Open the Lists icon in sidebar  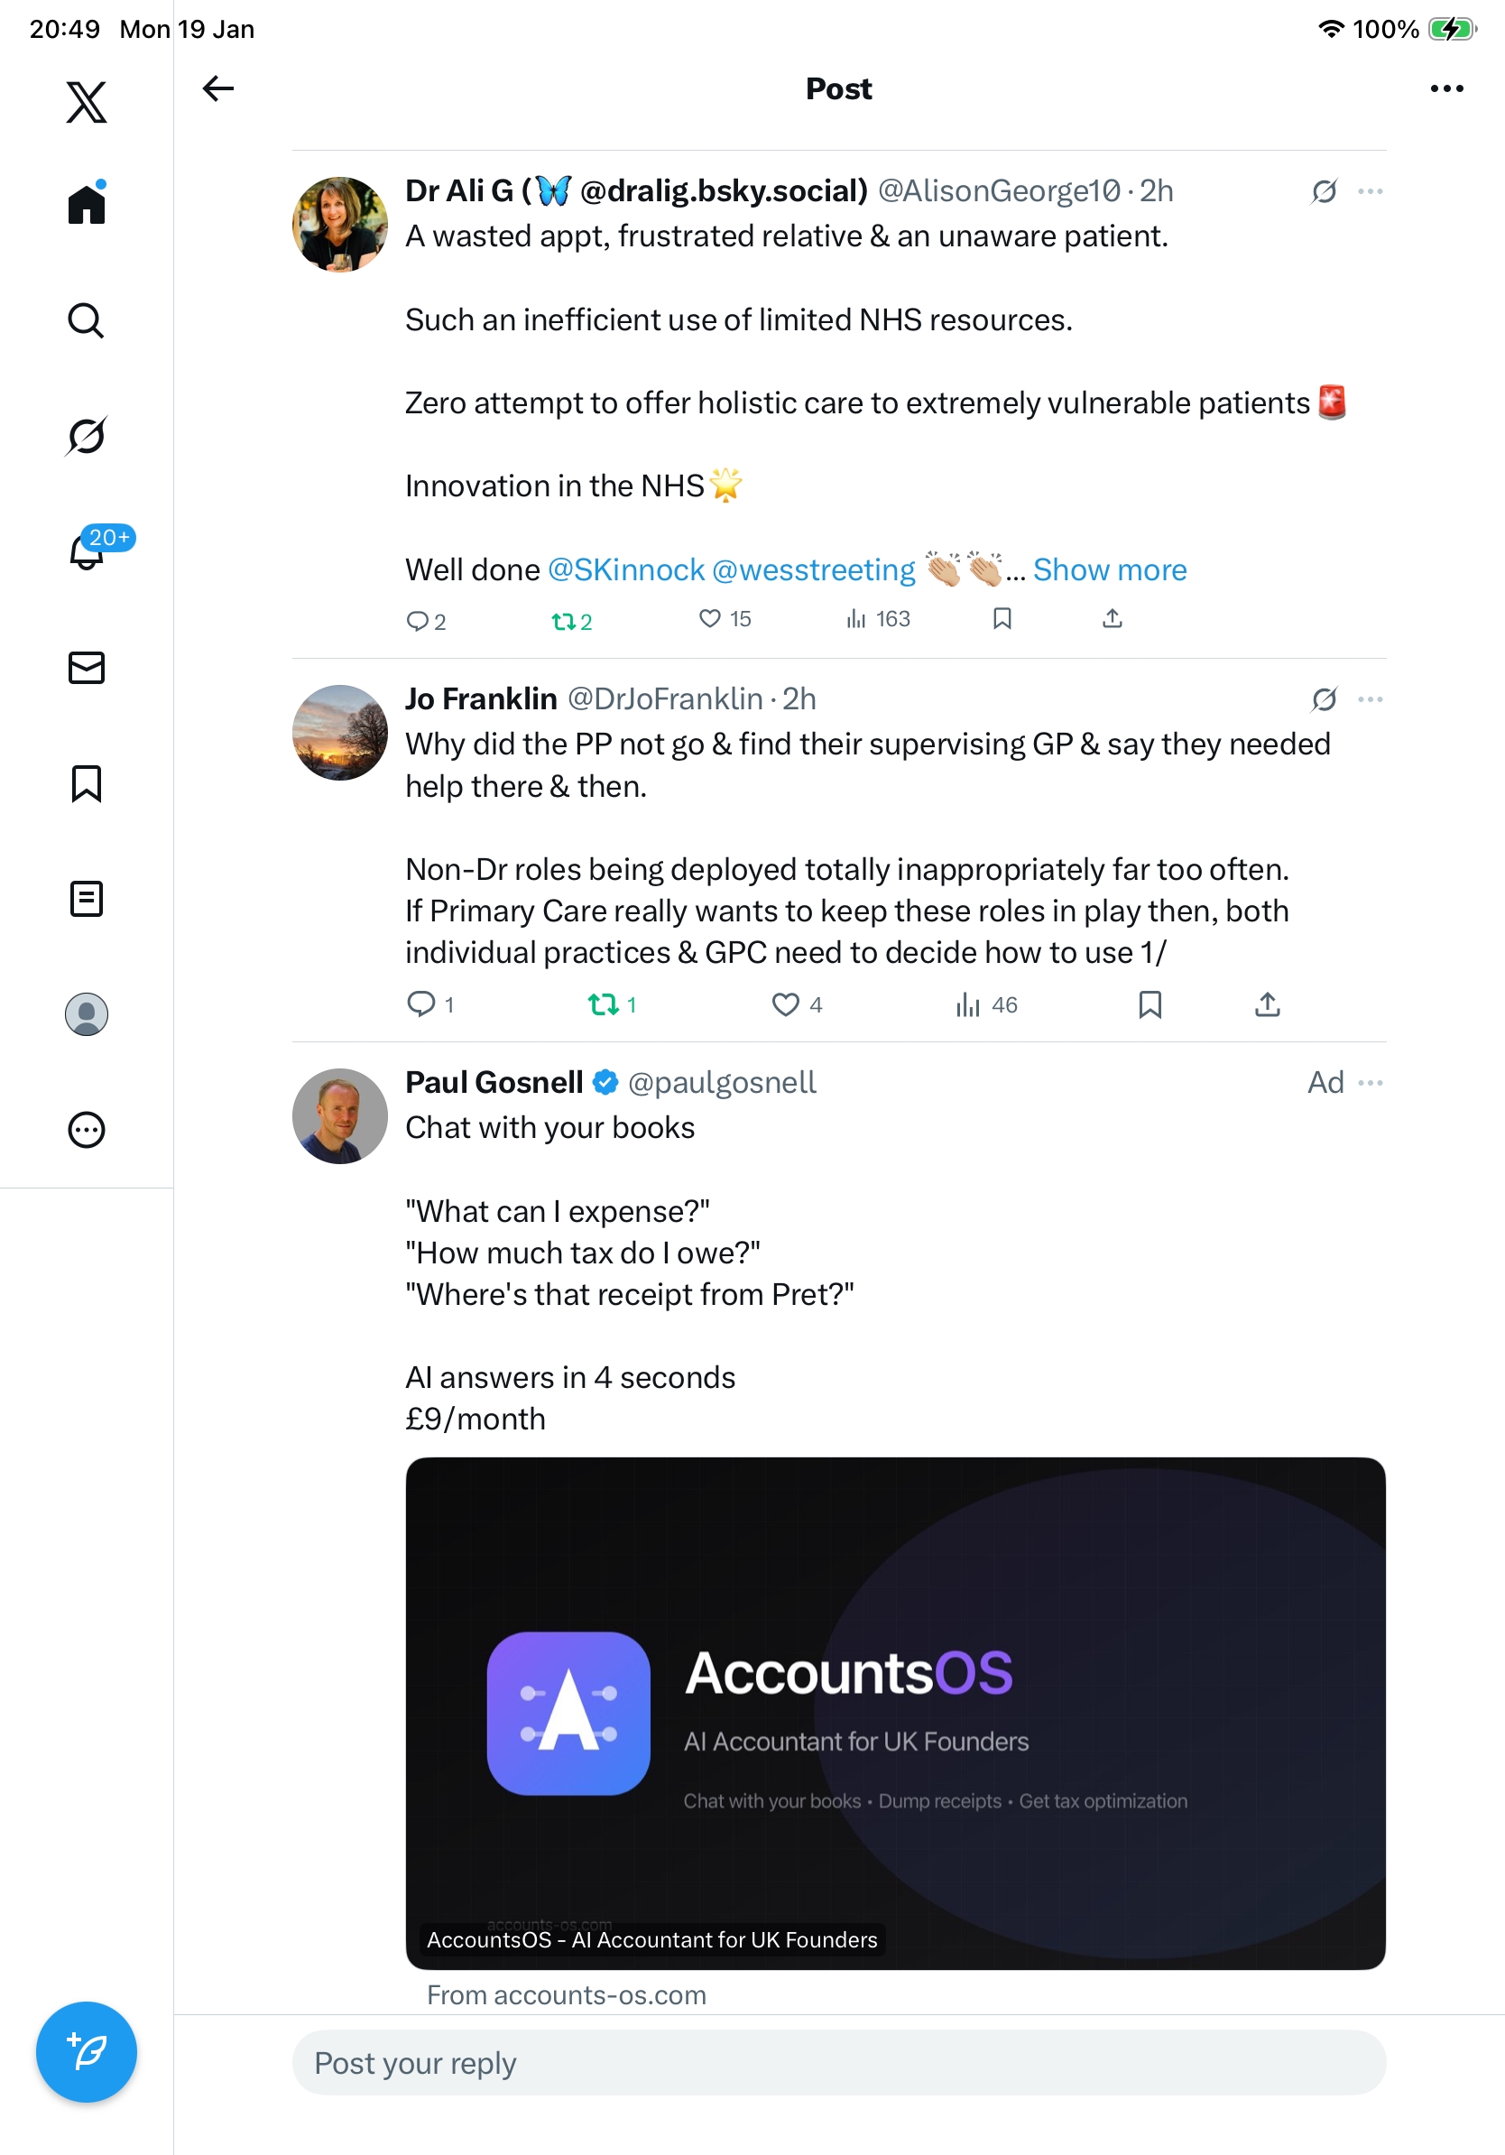pos(87,898)
